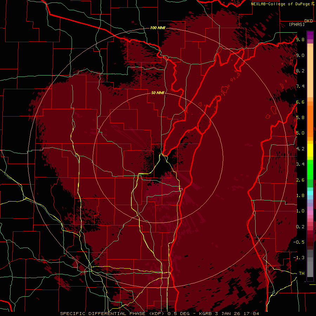Click the 1.0 value on color scale
This screenshot has width=316, height=316.
click(300, 211)
